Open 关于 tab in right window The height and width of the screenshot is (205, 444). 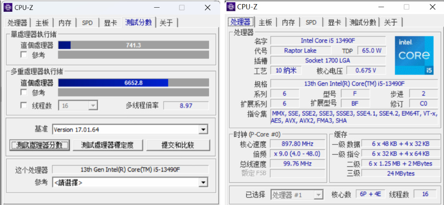391,22
